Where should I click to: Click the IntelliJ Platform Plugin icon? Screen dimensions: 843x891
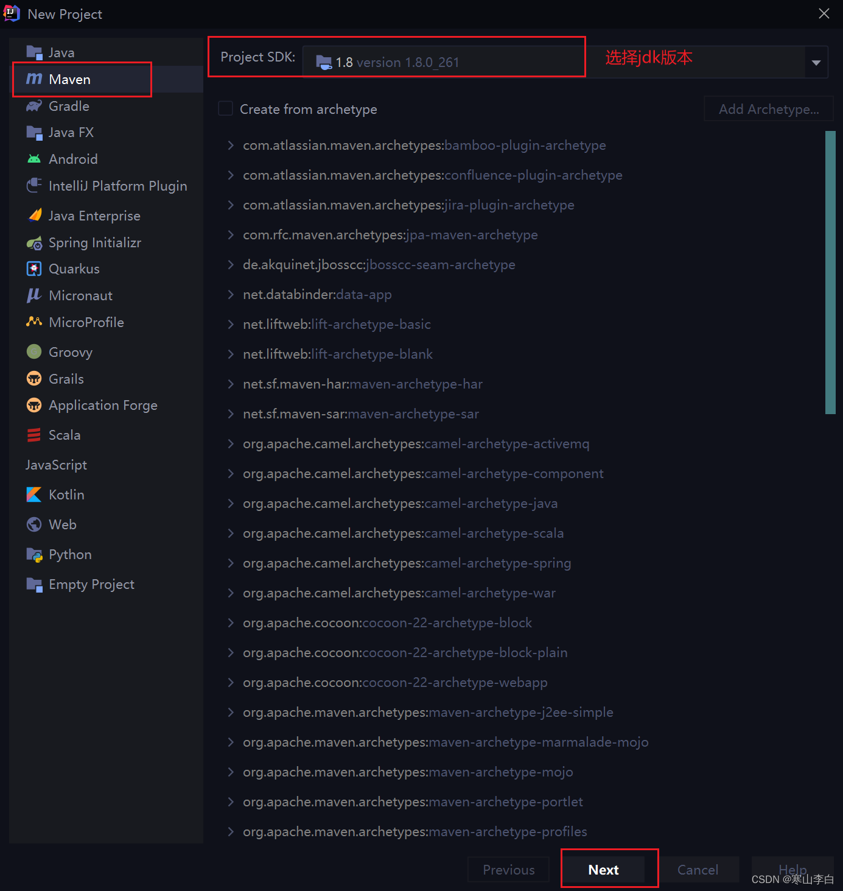[x=34, y=186]
